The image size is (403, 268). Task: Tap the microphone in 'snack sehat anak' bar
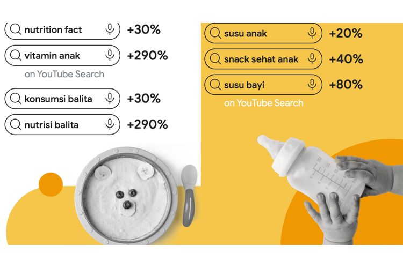pos(312,59)
